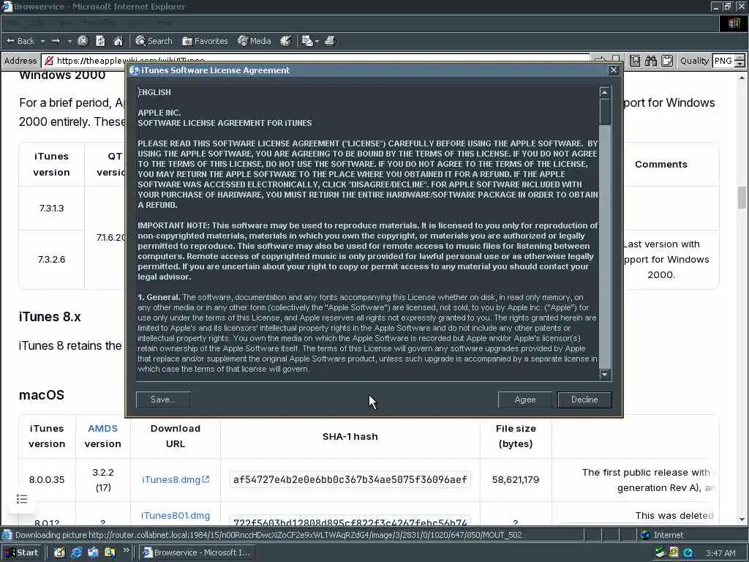The width and height of the screenshot is (749, 562).
Task: Select the 8.0.0.35 version cell
Action: point(47,479)
